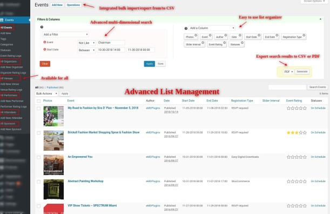Screen dimensions: 330x214
Task: Click star rating of Abstract Painting Workshop row
Action: click(297, 182)
